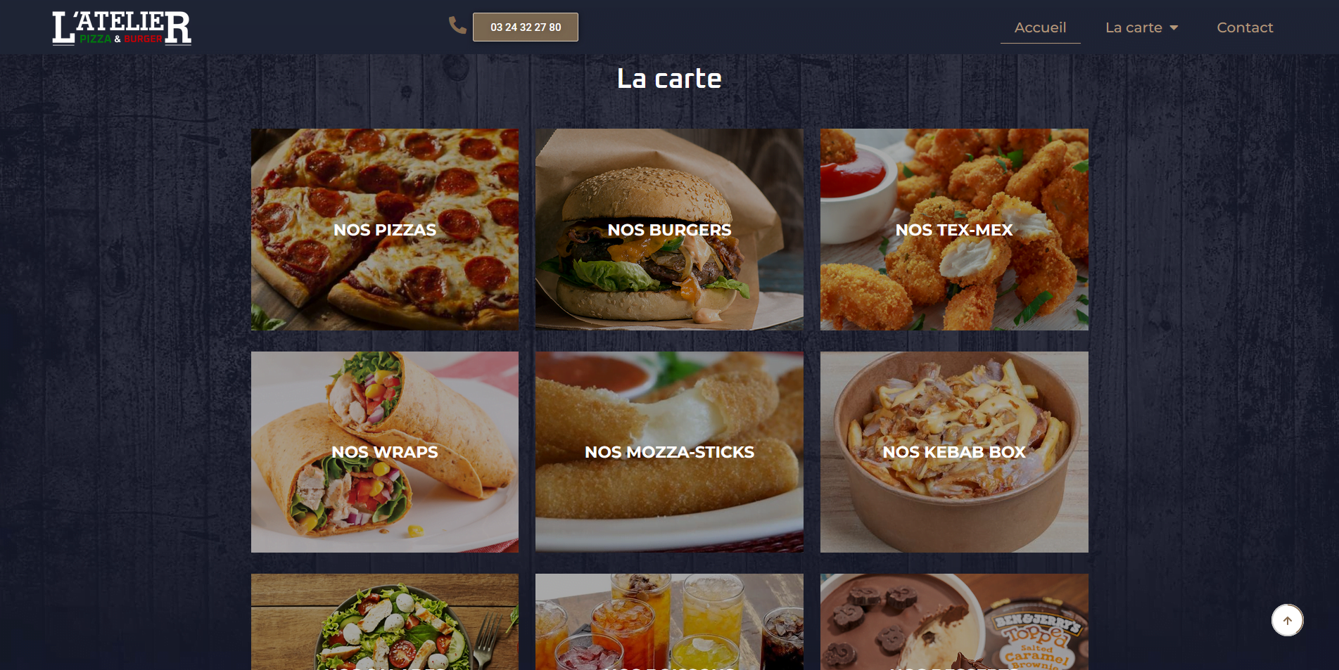Open the Contact page link

(1245, 27)
